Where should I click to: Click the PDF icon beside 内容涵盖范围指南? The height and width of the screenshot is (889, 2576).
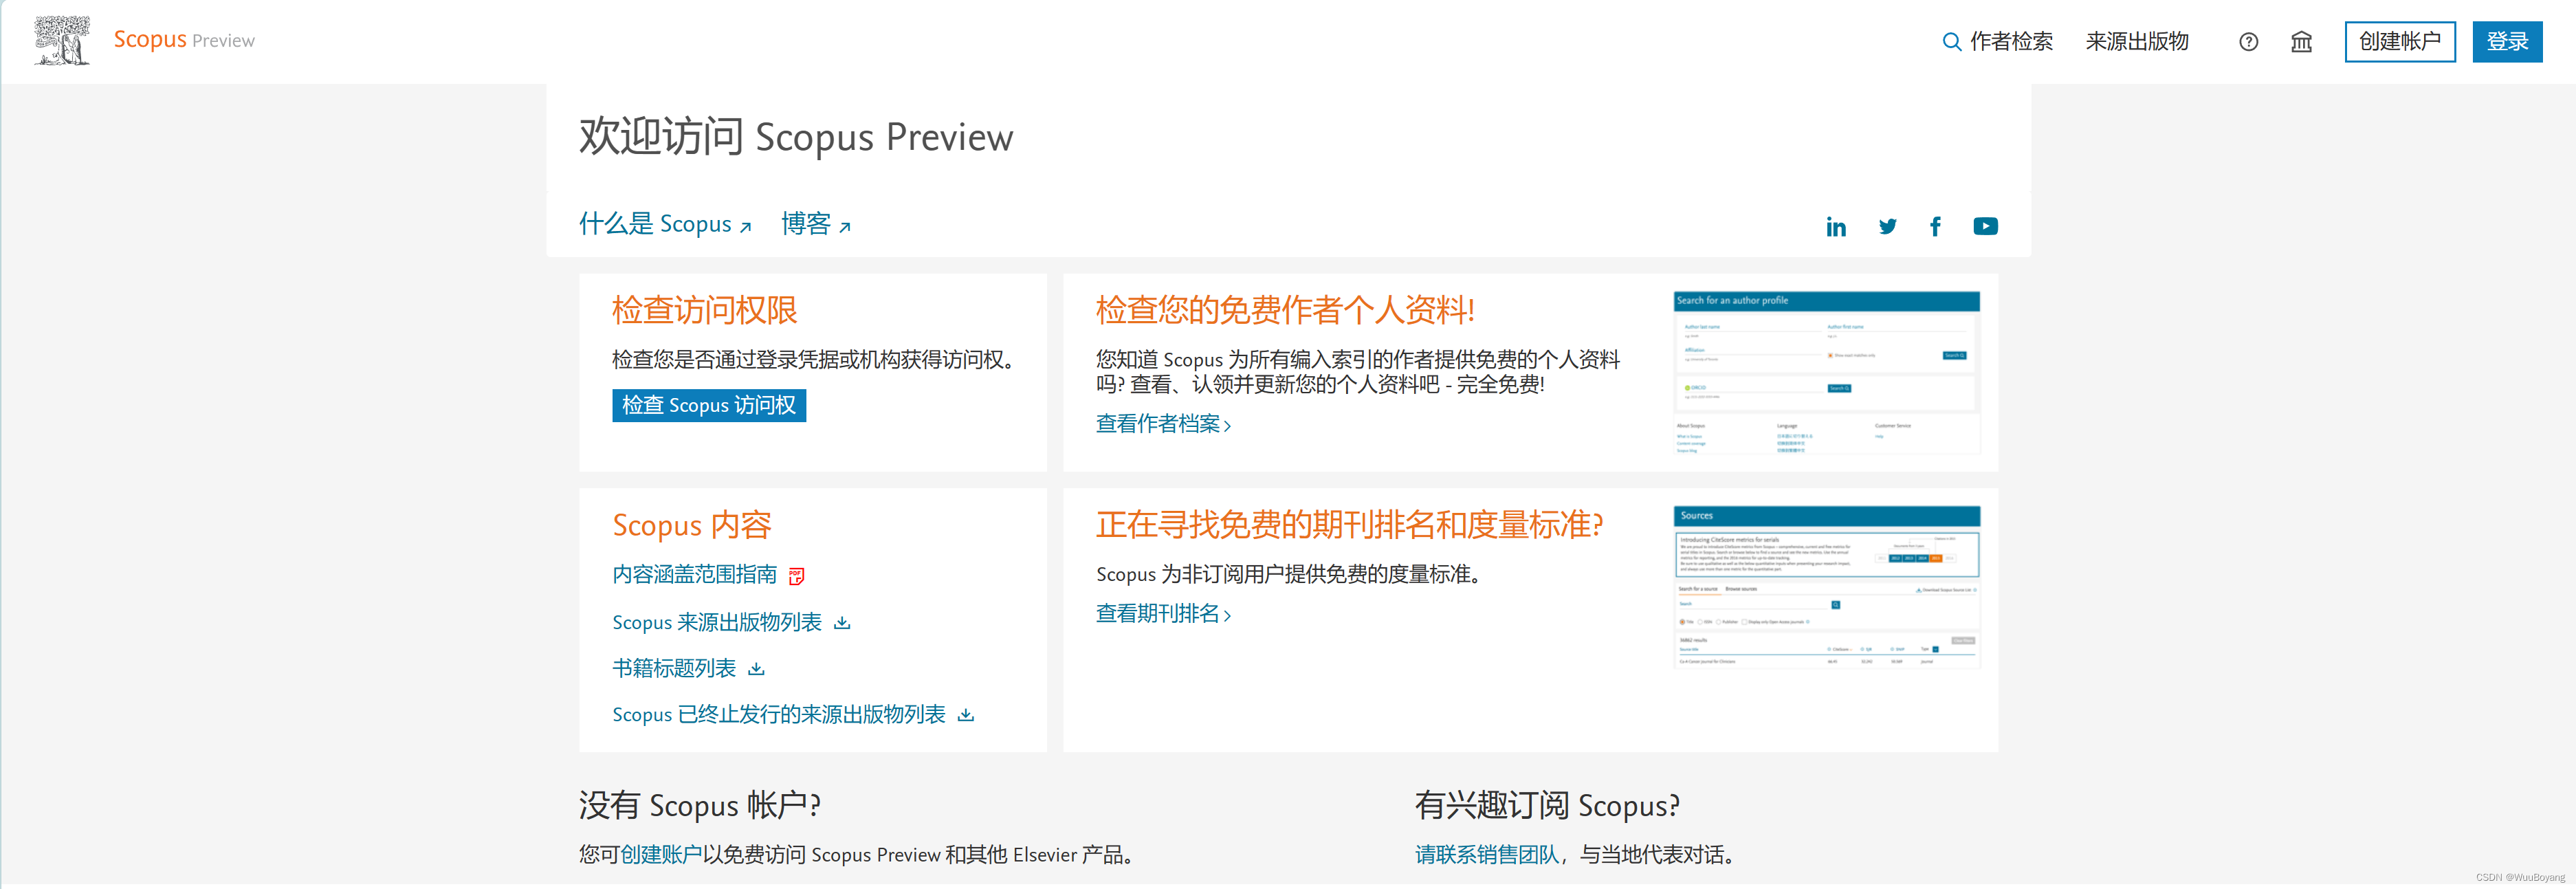point(796,576)
